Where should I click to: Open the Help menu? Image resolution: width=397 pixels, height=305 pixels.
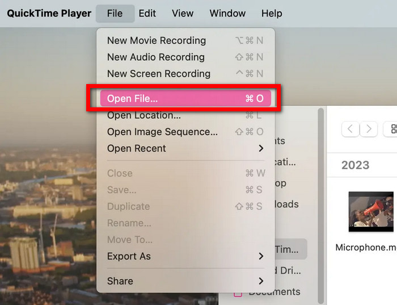pos(272,14)
